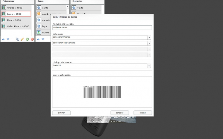Move layer down in Capas panel

pyautogui.click(x=43, y=39)
